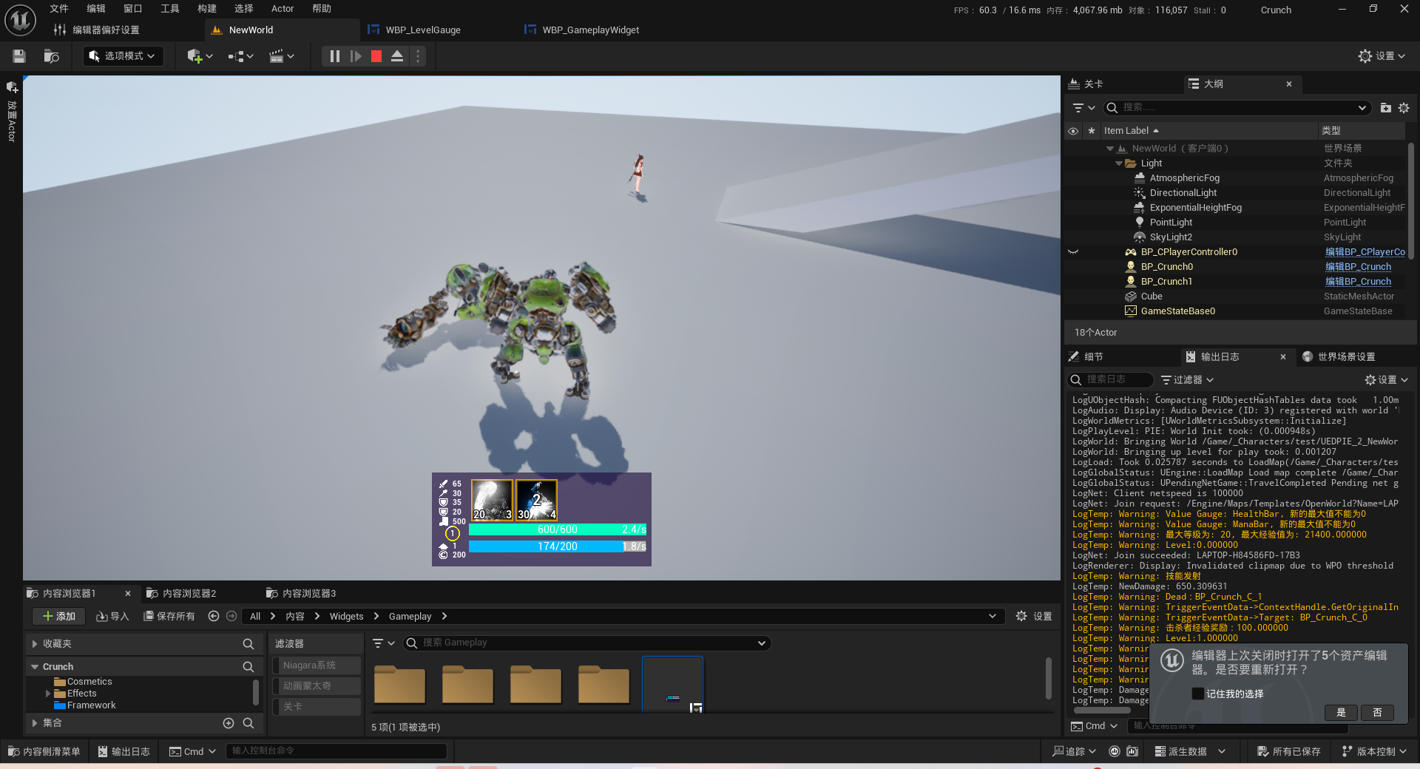This screenshot has height=769, width=1420.
Task: Open the output log Filters dropdown
Action: point(1187,380)
